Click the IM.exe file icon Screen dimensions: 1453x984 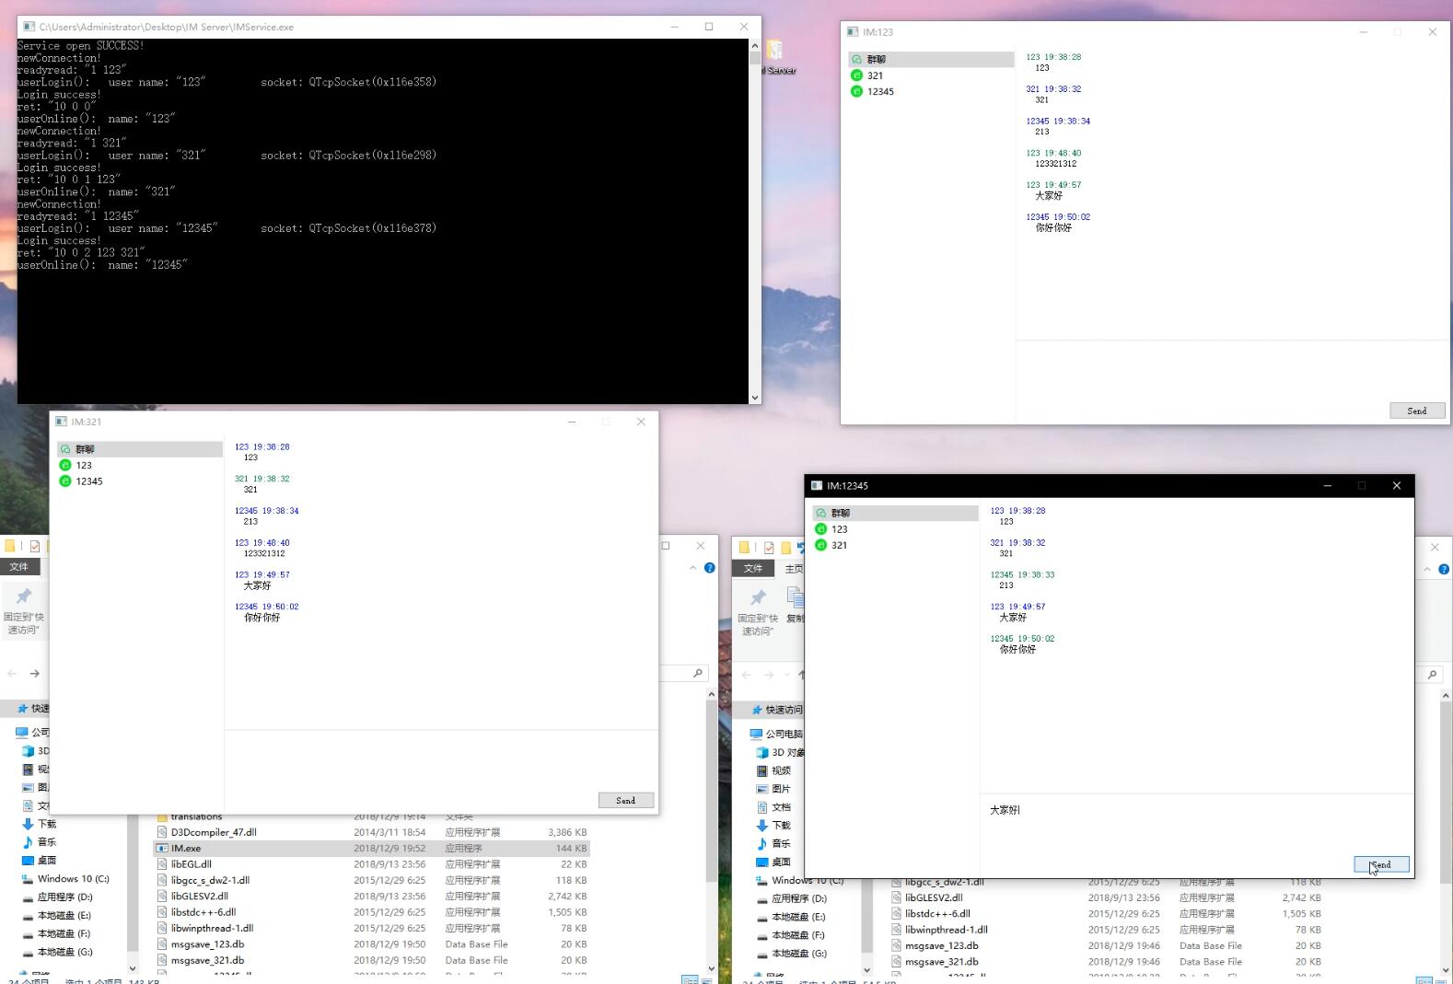coord(162,849)
